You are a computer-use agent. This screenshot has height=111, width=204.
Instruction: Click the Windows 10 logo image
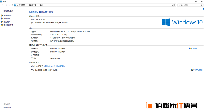point(182,22)
